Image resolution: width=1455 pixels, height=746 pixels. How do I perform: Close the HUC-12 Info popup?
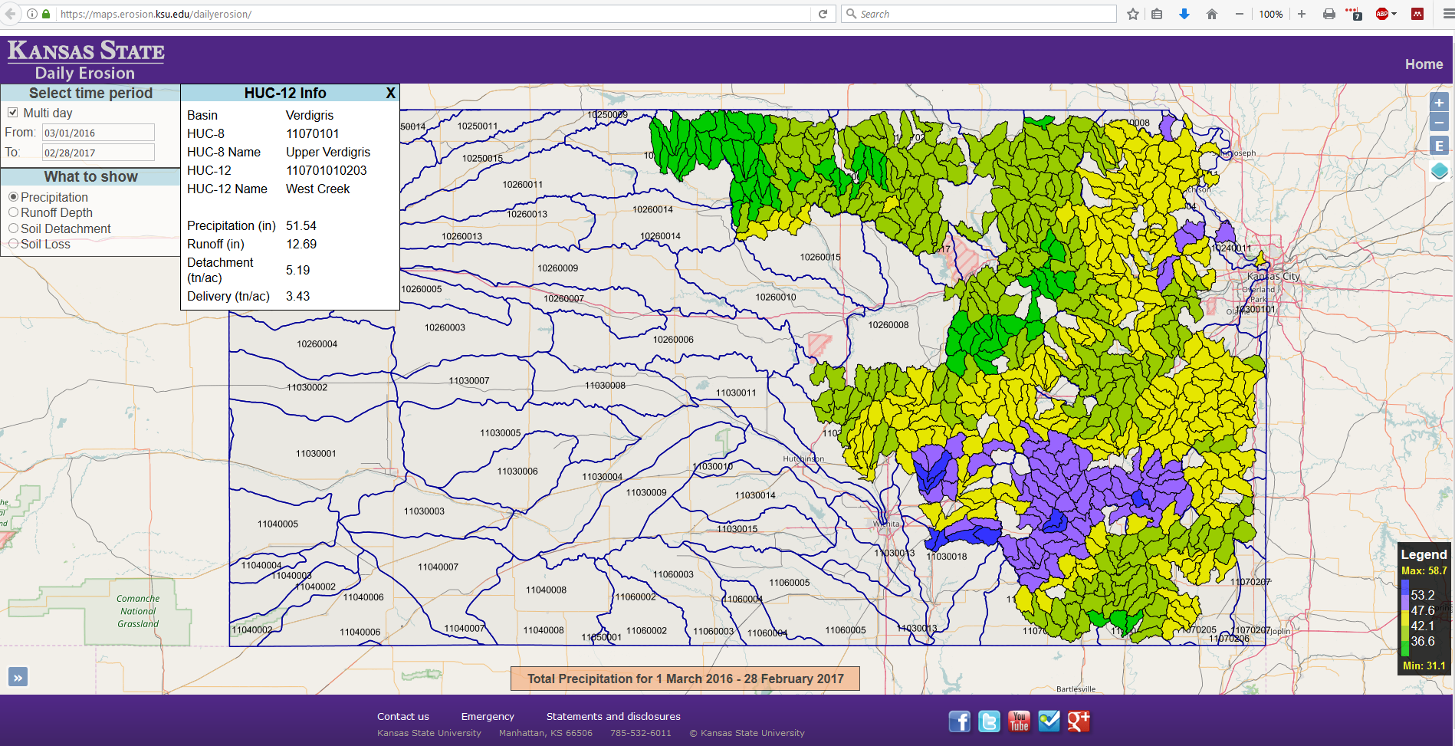click(390, 93)
